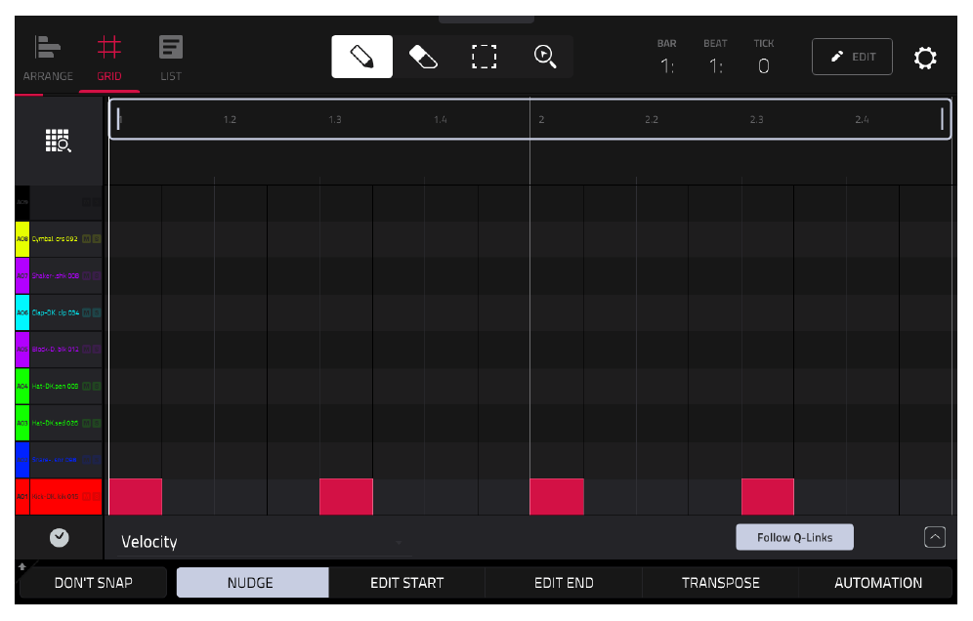Select the TRANSPOSE function
The width and height of the screenshot is (973, 621).
click(x=720, y=583)
